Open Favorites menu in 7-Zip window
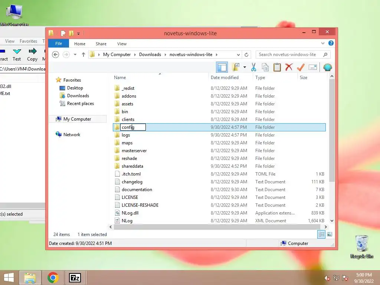Image resolution: width=380 pixels, height=285 pixels. (28, 41)
